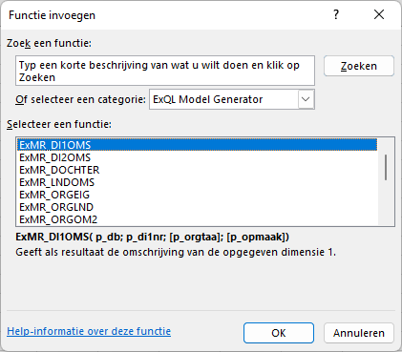Pick the ExMR_LNDOMS function entry

(x=197, y=182)
